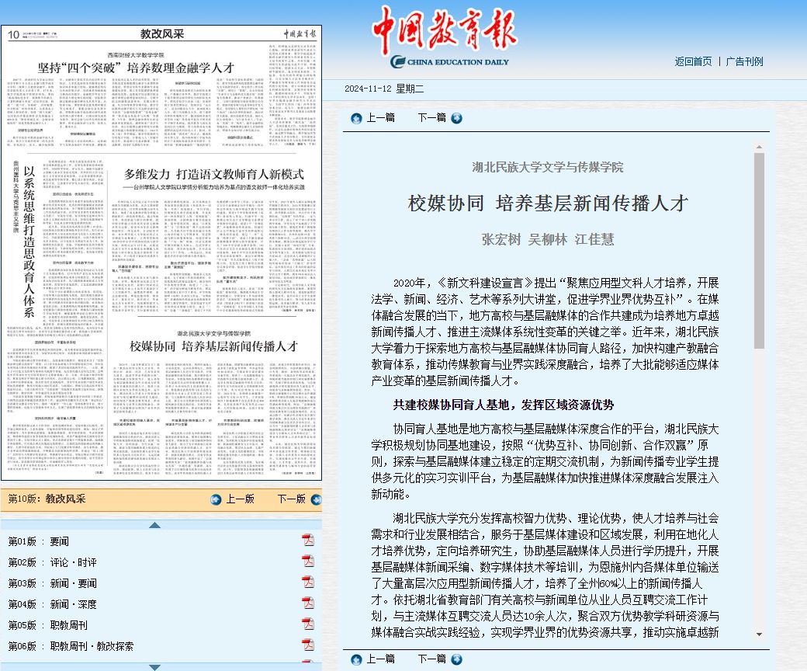The height and width of the screenshot is (671, 807).
Task: Download PDF for 第03版 新闻·要闻
Action: coord(308,582)
